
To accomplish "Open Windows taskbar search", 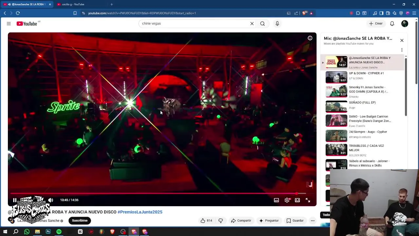I will click(x=16, y=232).
